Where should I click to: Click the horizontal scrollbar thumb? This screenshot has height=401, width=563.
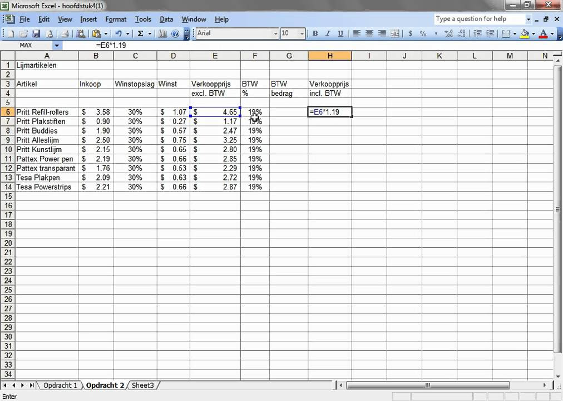(x=428, y=385)
